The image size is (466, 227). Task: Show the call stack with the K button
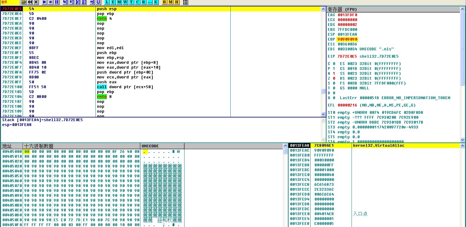point(156,2)
